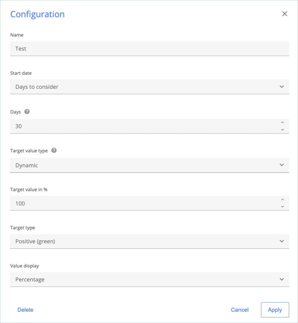Focus the Days number field

point(142,126)
